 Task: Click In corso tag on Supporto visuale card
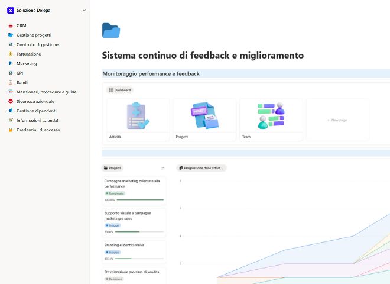[x=112, y=225]
